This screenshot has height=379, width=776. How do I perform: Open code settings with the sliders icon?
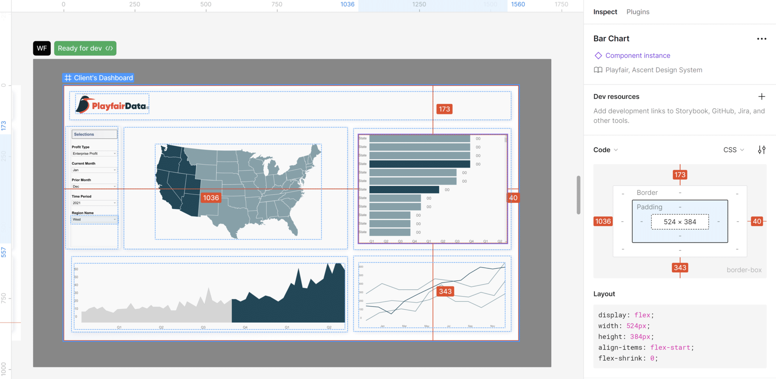coord(761,150)
